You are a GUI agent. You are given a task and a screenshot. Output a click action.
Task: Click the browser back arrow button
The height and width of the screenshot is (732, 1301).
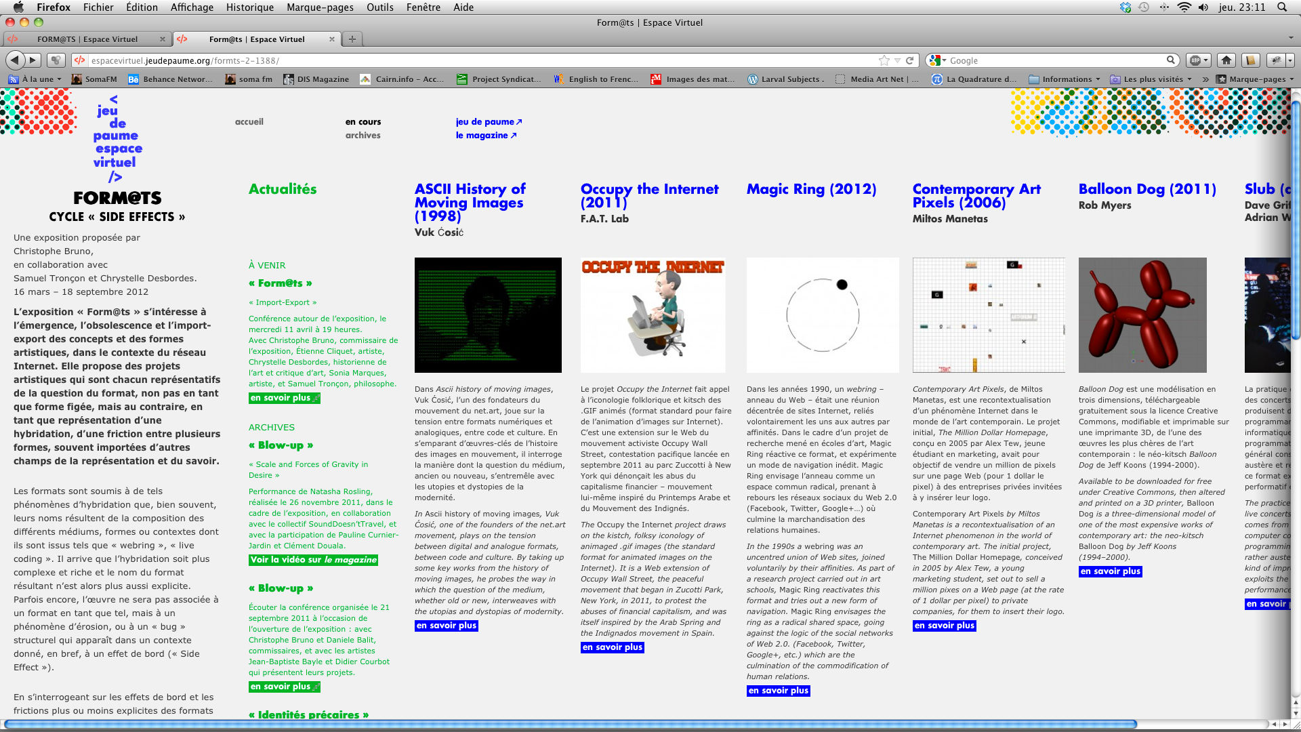[x=16, y=60]
